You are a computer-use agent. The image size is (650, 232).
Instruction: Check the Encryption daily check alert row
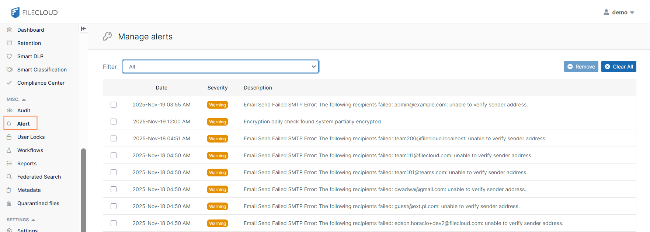tap(114, 122)
